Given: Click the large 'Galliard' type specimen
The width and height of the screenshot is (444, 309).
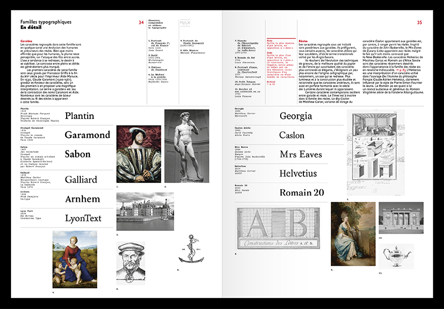Looking at the screenshot, I should (x=81, y=180).
